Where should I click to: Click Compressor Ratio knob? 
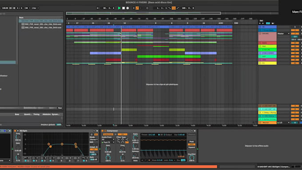click(135, 137)
